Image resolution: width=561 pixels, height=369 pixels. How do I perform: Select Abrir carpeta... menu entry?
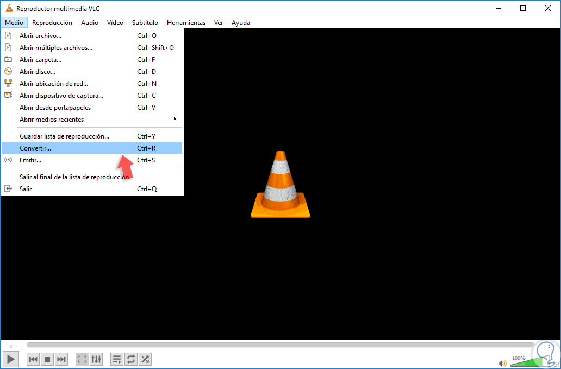92,60
